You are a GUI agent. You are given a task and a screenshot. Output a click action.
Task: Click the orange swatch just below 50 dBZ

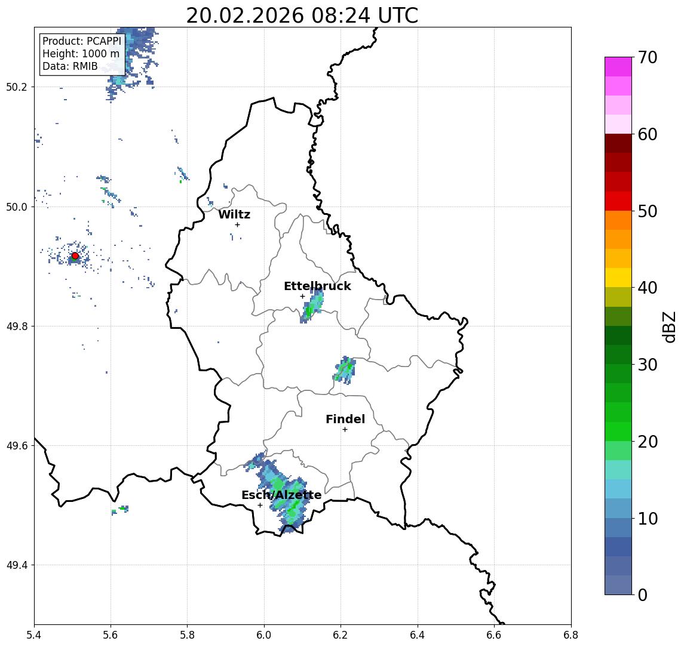tap(618, 220)
